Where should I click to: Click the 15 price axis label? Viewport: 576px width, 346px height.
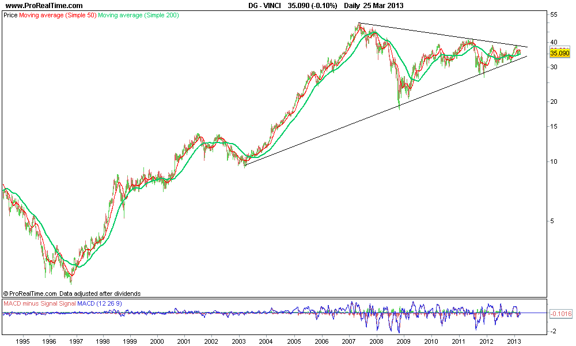(554, 126)
